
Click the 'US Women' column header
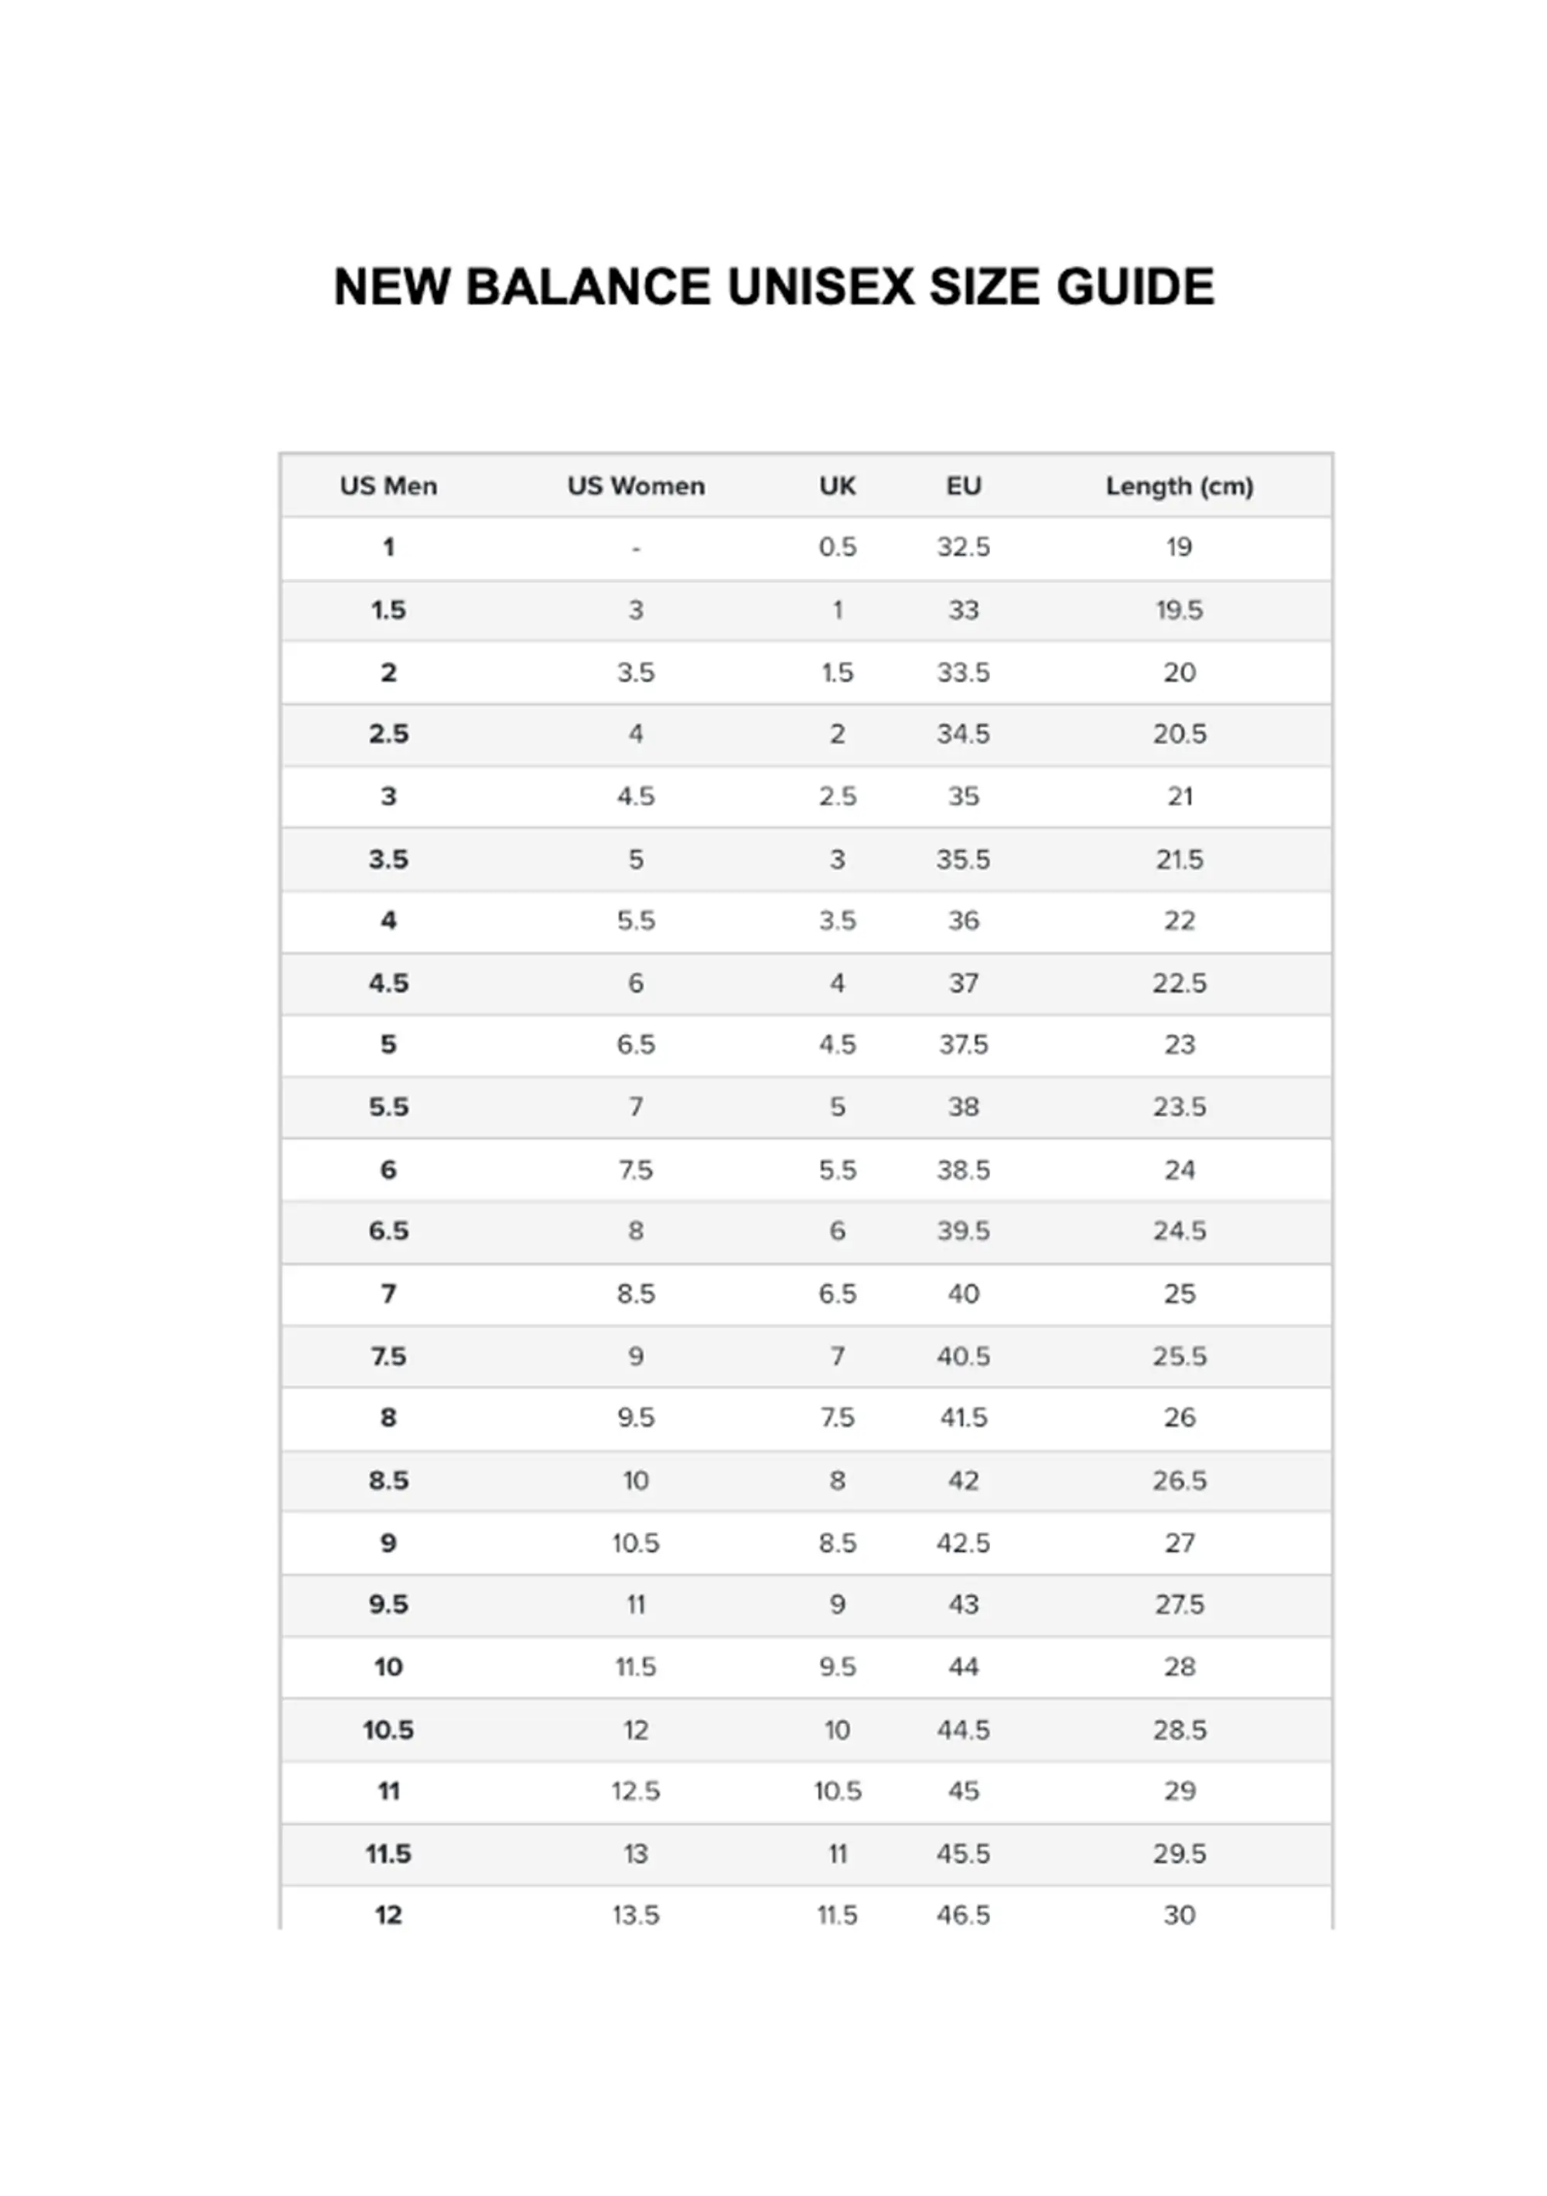[636, 486]
